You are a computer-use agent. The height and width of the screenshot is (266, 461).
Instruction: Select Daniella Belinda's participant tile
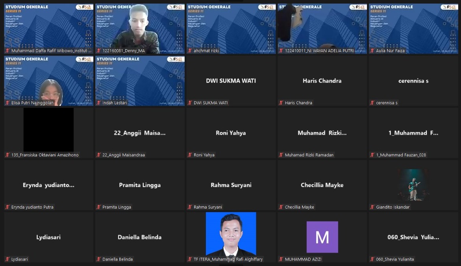click(x=140, y=237)
